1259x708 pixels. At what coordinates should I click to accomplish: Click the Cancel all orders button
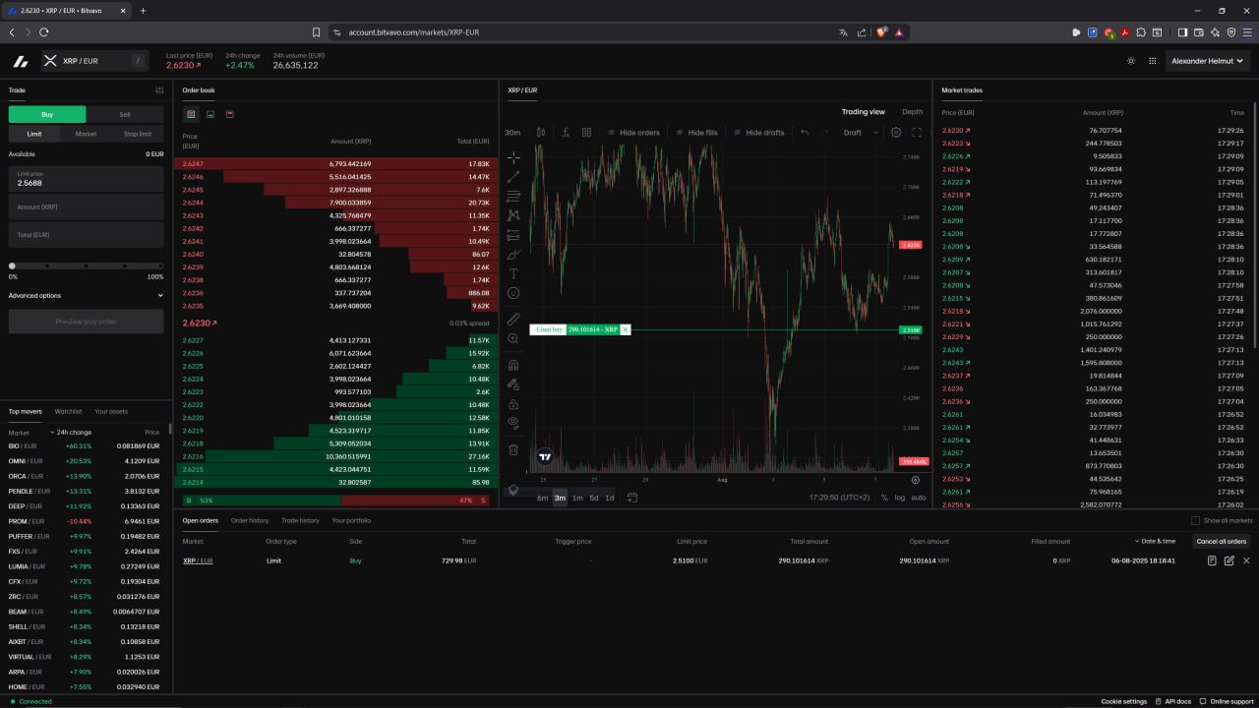point(1221,541)
